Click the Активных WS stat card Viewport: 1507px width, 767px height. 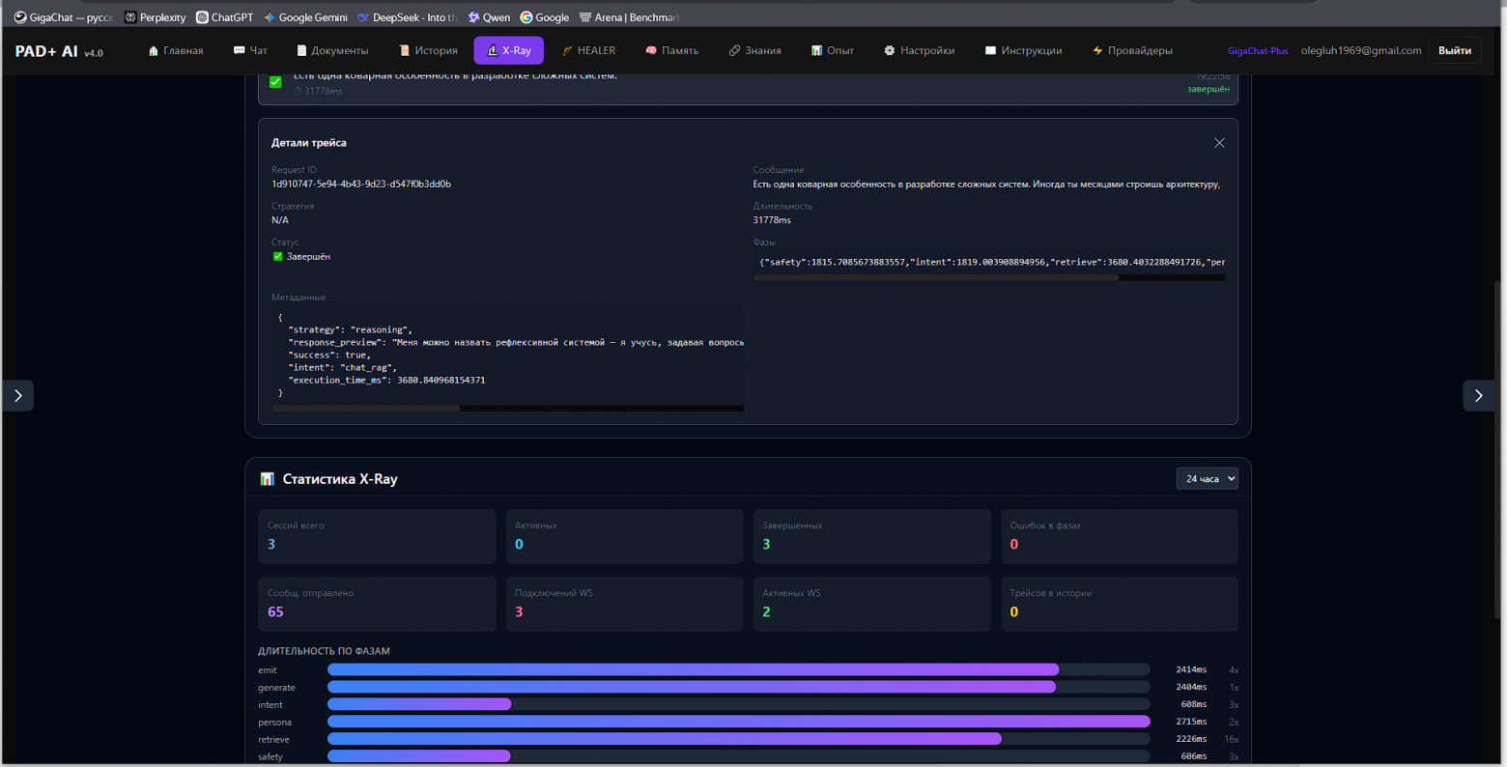click(x=872, y=604)
